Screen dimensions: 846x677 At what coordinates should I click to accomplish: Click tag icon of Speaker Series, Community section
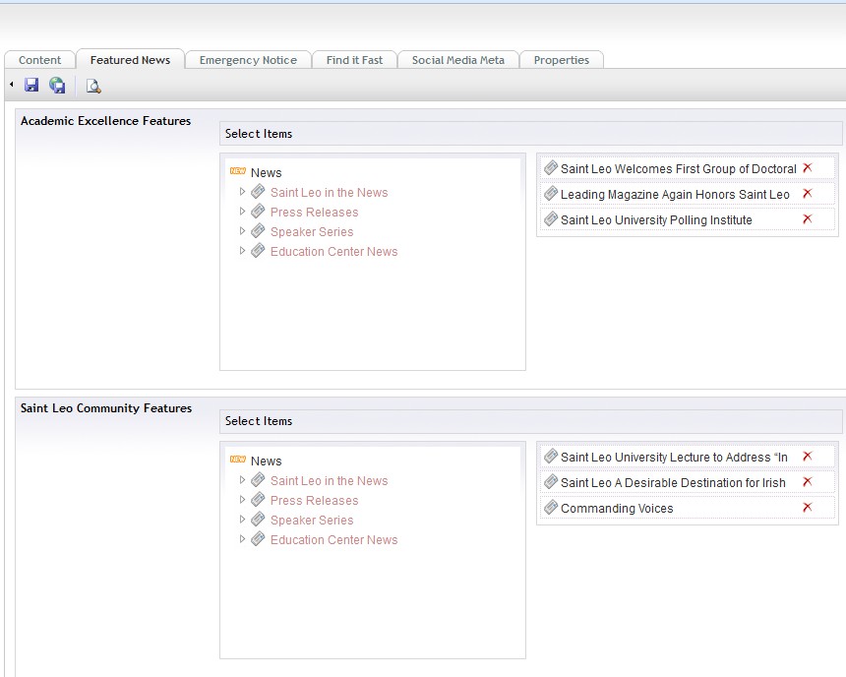(x=259, y=519)
